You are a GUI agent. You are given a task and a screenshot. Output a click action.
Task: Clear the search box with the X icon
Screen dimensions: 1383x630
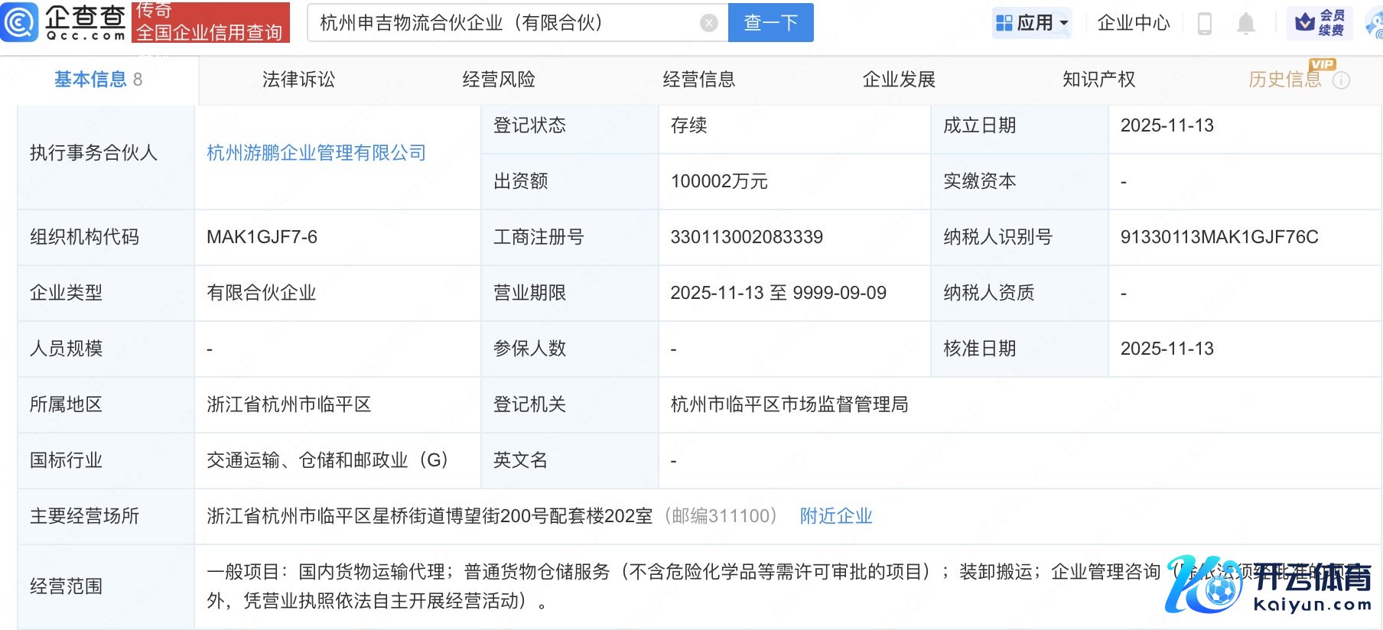[708, 23]
